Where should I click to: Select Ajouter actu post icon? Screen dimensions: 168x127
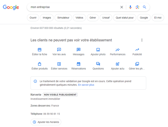(x=117, y=64)
